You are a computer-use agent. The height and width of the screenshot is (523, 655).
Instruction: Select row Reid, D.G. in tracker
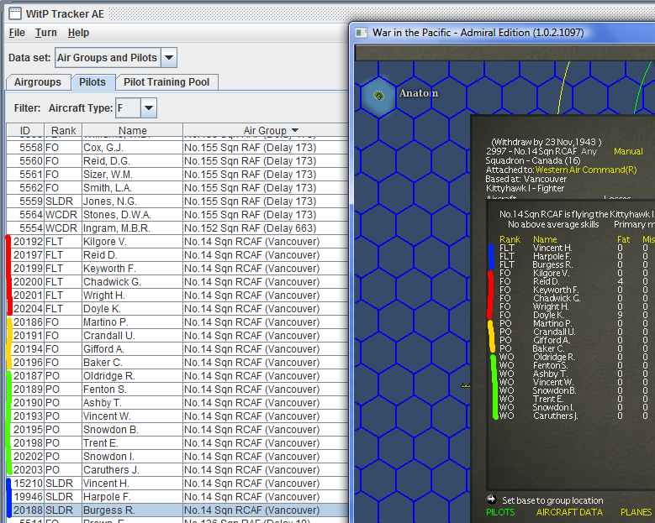[177, 161]
